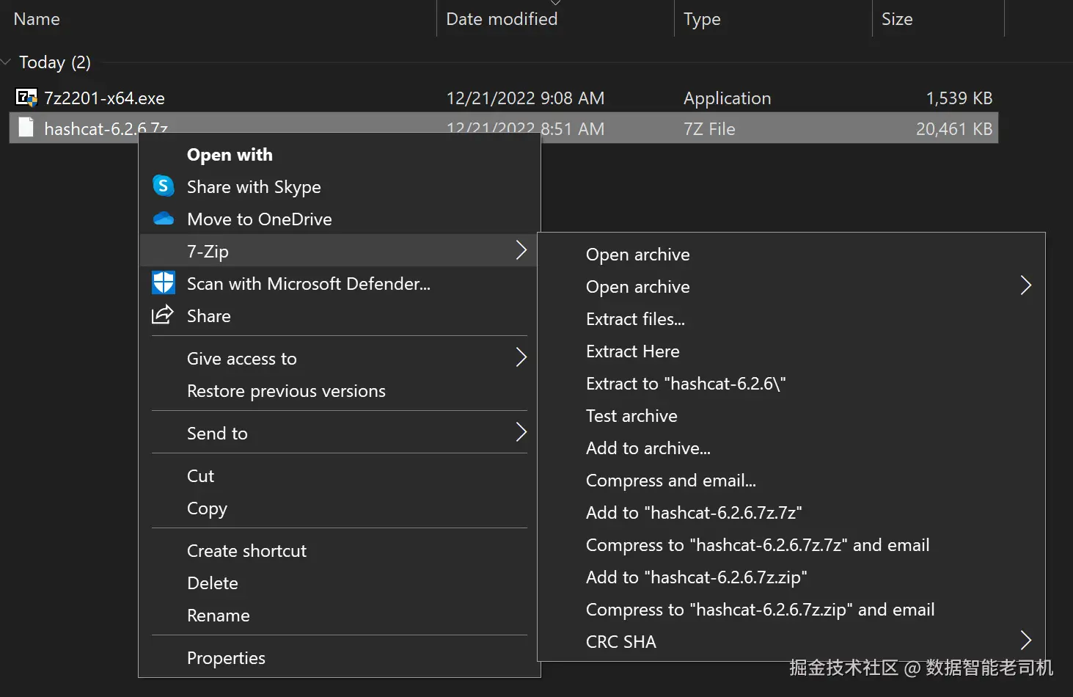Click the Skype icon in context menu
The width and height of the screenshot is (1073, 697).
(163, 186)
